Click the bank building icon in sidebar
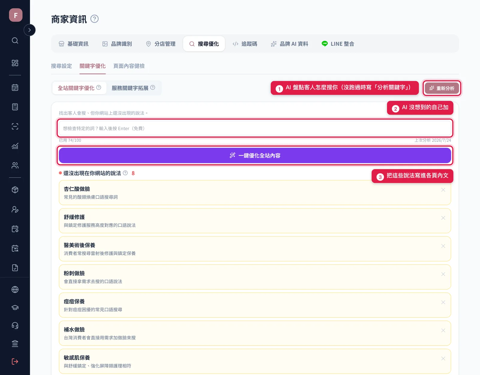Image resolution: width=480 pixels, height=375 pixels. (15, 343)
